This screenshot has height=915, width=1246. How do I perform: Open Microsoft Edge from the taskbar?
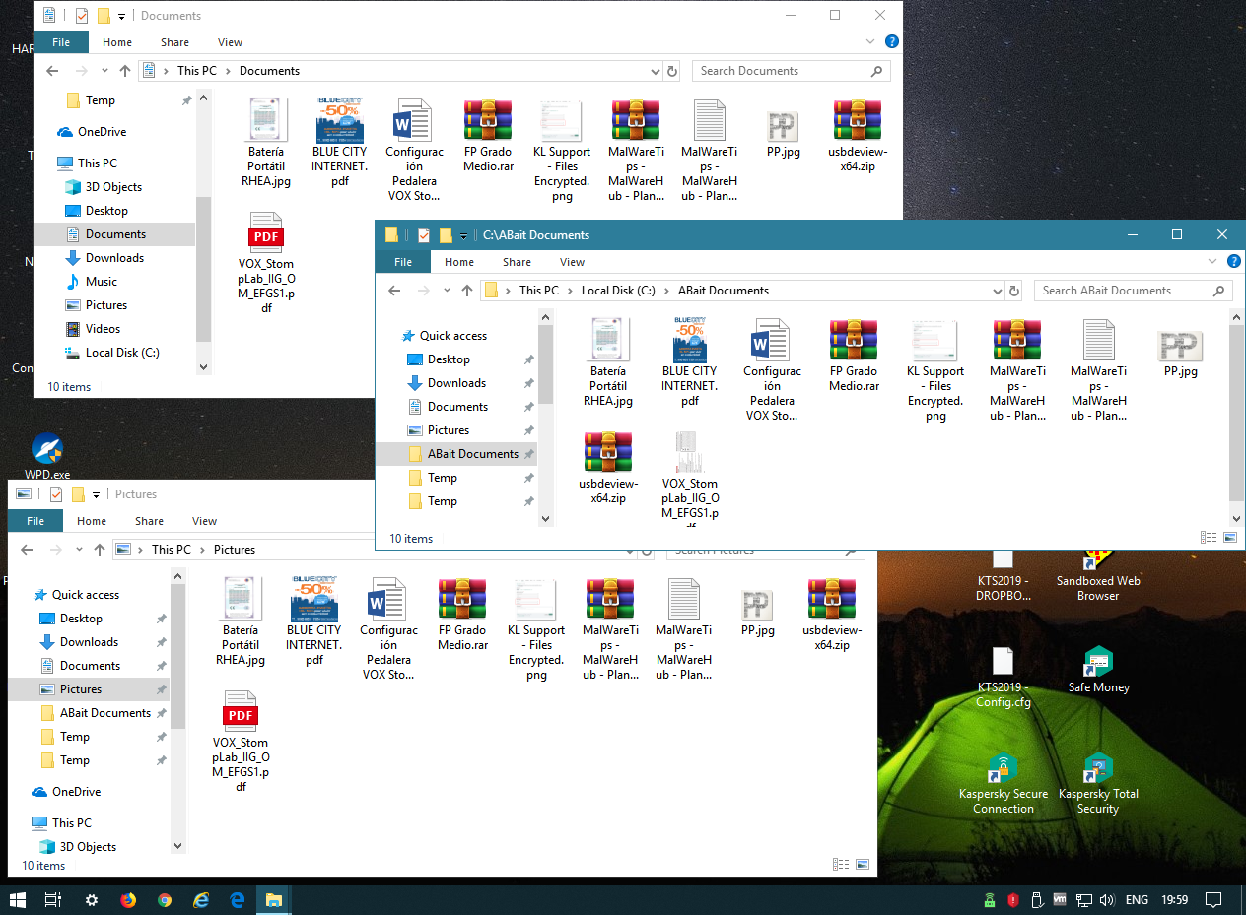pos(238,899)
